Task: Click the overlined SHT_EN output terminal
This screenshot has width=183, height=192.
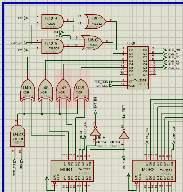Action: pyautogui.click(x=95, y=112)
